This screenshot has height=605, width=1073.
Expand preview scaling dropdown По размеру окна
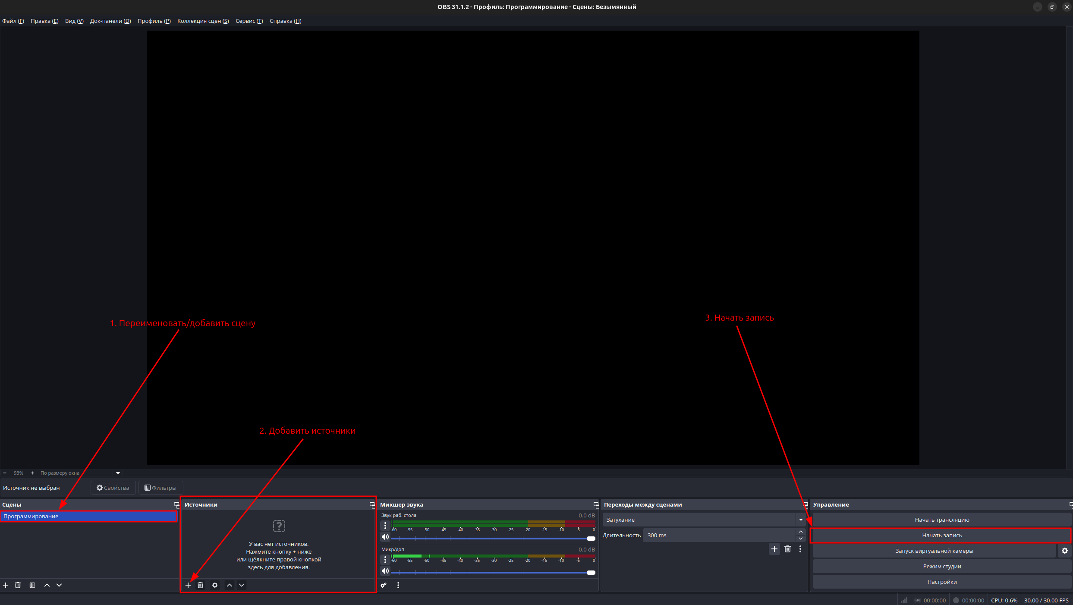point(118,473)
